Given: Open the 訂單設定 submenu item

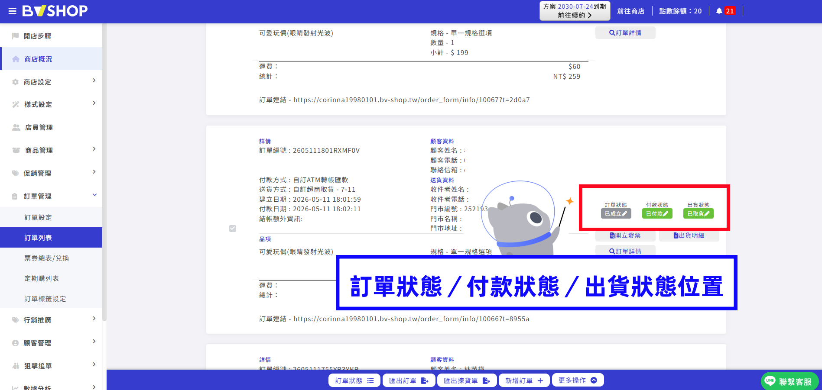Looking at the screenshot, I should click(51, 217).
